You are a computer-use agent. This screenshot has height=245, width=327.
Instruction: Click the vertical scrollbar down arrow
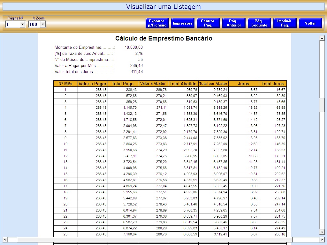(x=322, y=232)
